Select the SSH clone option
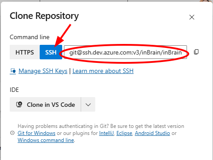 pos(51,52)
